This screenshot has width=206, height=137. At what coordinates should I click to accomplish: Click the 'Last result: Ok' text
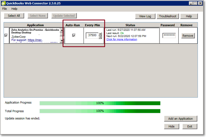(115, 33)
